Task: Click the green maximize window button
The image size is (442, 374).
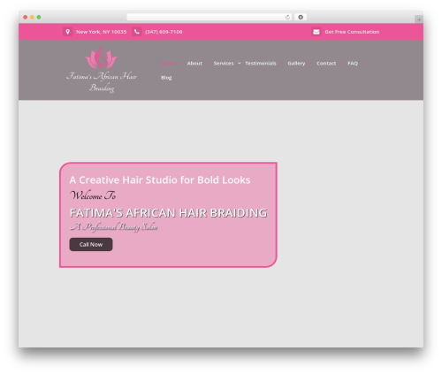Action: [x=39, y=17]
